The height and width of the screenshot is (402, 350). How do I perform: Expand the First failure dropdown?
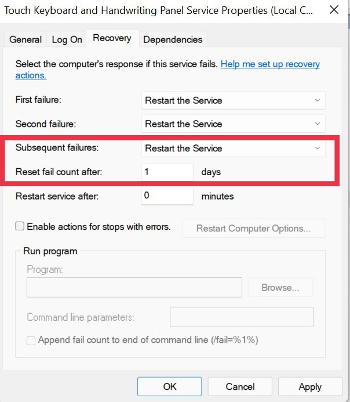pos(234,100)
